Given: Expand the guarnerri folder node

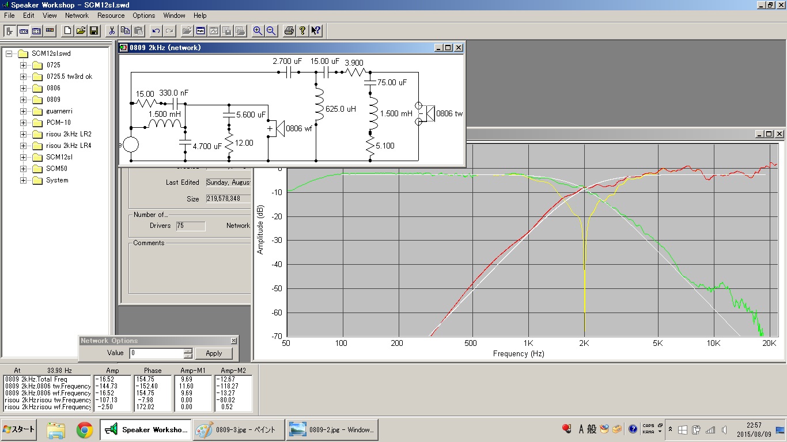Looking at the screenshot, I should tap(24, 111).
